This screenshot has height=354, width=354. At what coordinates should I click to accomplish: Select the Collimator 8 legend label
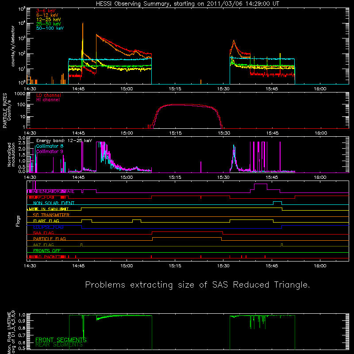[50, 146]
